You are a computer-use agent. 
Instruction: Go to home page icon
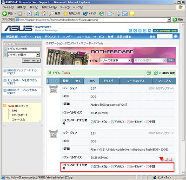(43, 13)
